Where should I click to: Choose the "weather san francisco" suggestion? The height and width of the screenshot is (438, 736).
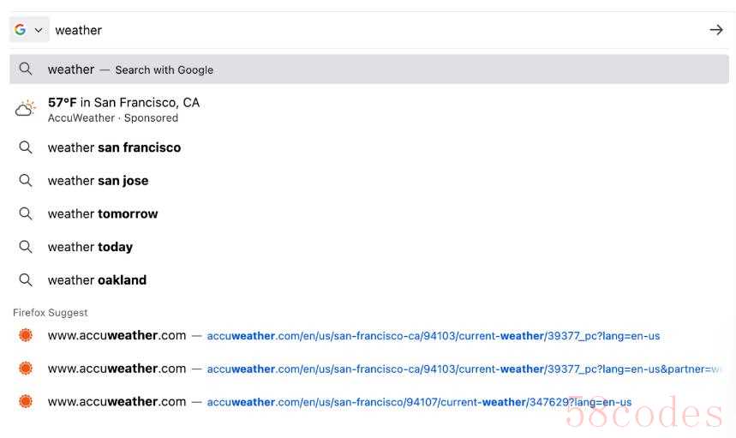pyautogui.click(x=114, y=147)
